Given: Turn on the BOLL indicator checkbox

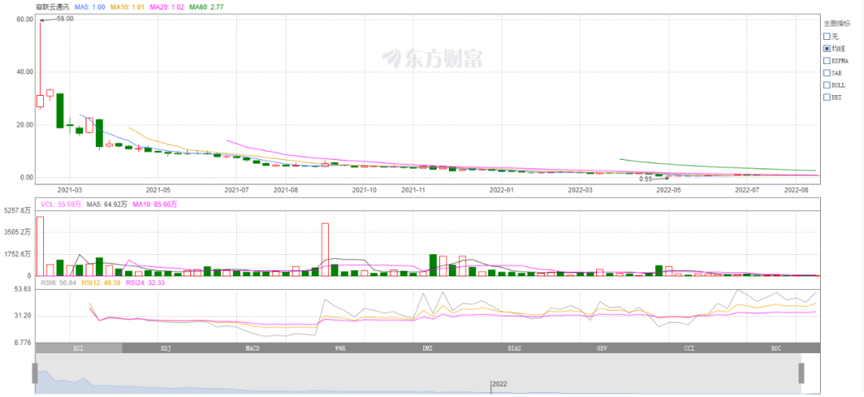Looking at the screenshot, I should 827,85.
